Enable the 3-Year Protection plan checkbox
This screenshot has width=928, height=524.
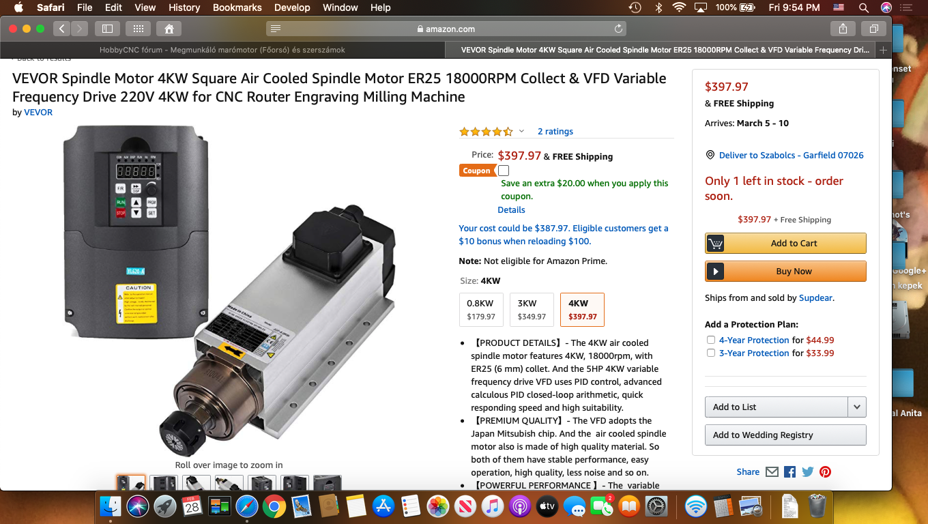pos(711,353)
